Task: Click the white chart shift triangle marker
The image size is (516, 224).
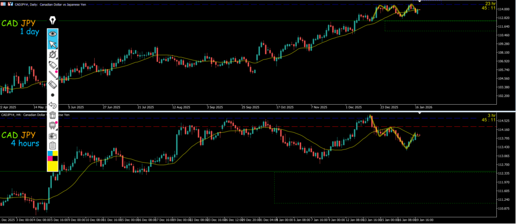Action: point(420,3)
